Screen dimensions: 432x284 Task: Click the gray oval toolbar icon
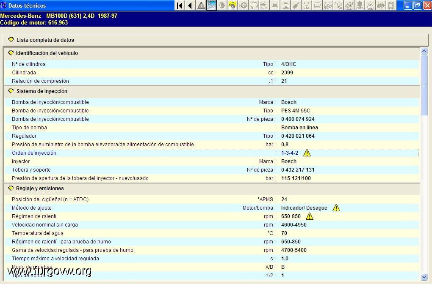[x=222, y=5]
